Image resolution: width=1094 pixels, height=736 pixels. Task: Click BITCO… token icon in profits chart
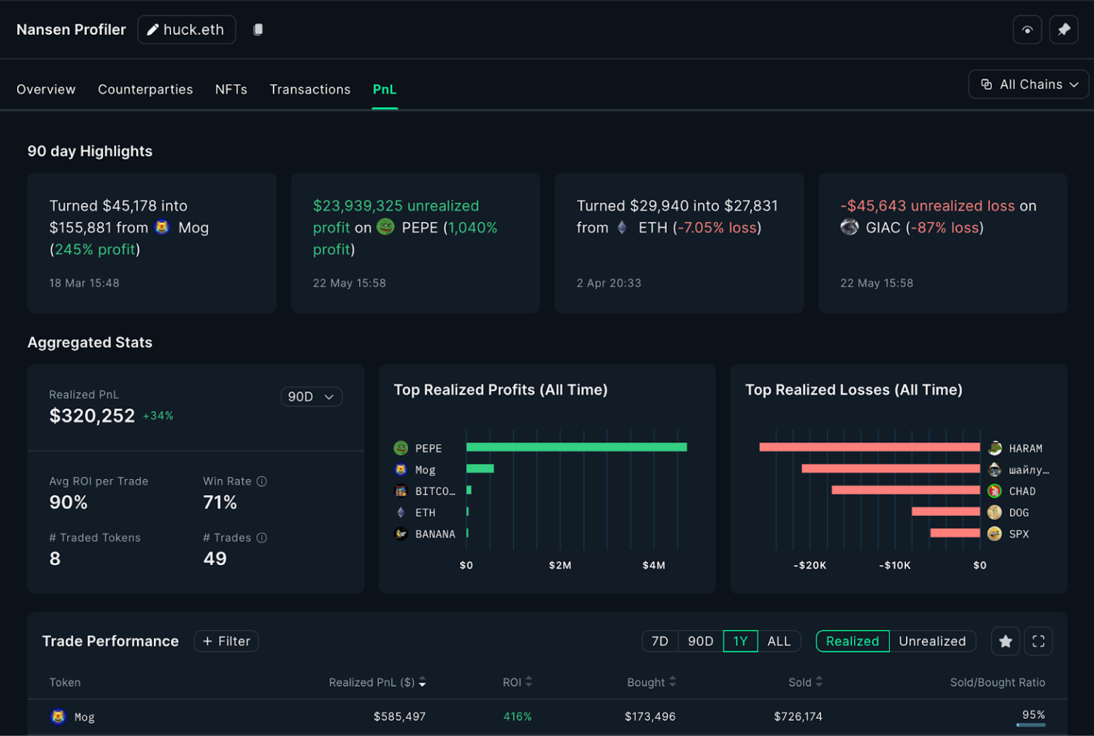tap(401, 491)
